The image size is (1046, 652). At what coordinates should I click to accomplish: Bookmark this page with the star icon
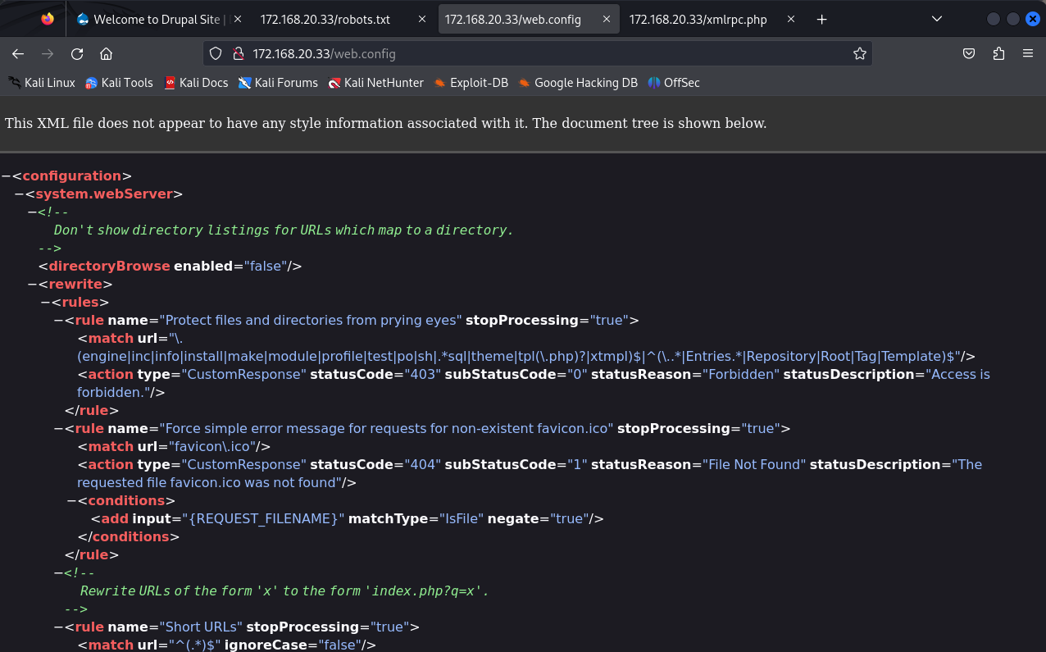(859, 53)
